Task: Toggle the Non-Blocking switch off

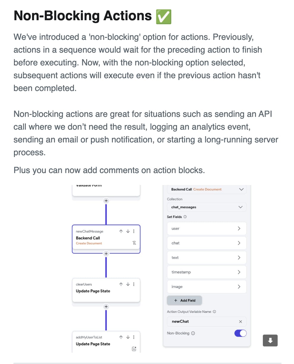Action: point(241,333)
